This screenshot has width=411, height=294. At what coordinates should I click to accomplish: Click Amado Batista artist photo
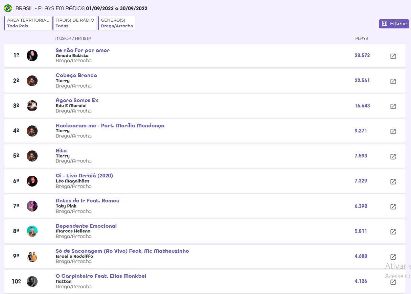pyautogui.click(x=32, y=55)
